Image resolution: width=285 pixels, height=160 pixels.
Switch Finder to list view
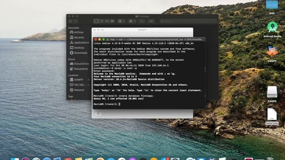click(x=102, y=21)
